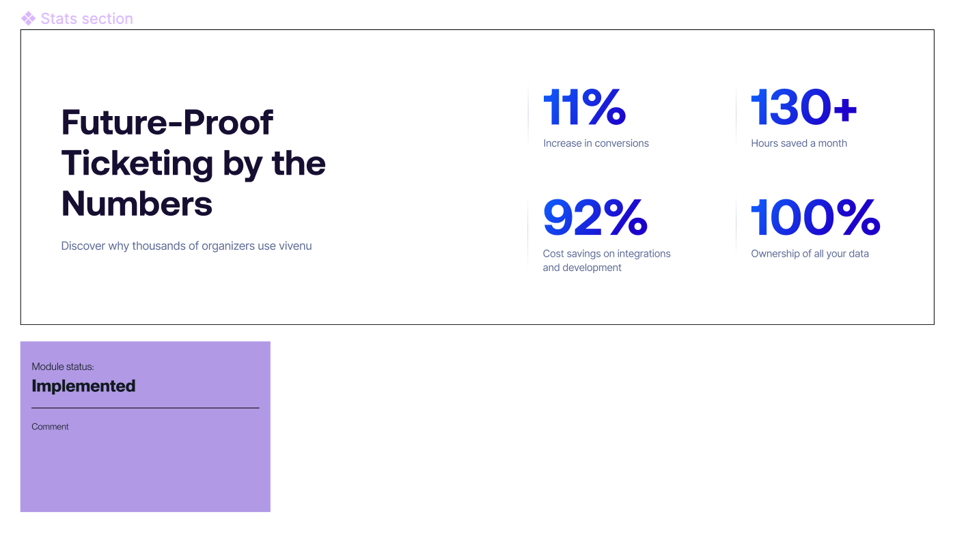Click the Cost savings on integrations caption
Viewport: 966px width, 542px height.
coord(607,261)
